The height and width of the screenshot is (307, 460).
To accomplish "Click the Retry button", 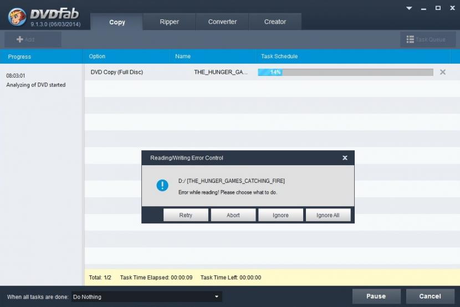I will pos(186,215).
